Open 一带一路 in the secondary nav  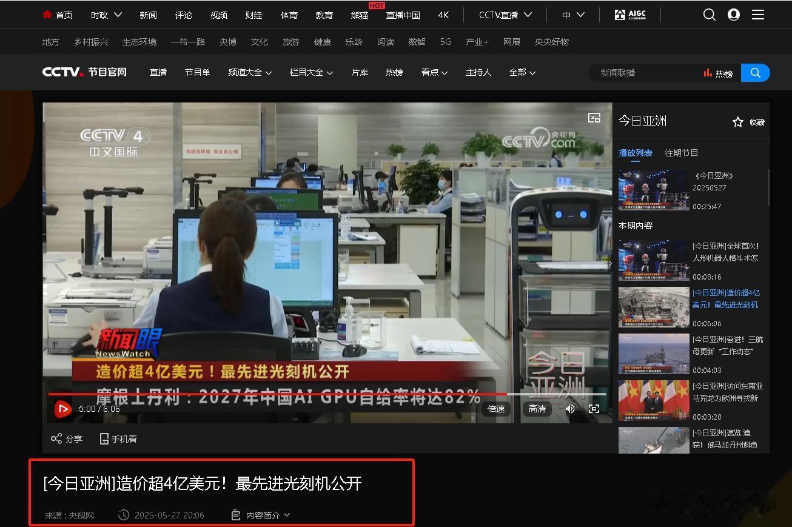(188, 42)
